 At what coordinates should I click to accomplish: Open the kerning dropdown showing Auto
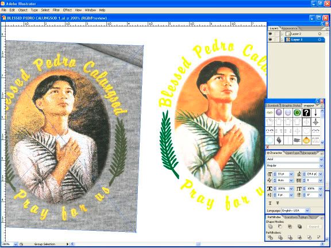(x=291, y=180)
